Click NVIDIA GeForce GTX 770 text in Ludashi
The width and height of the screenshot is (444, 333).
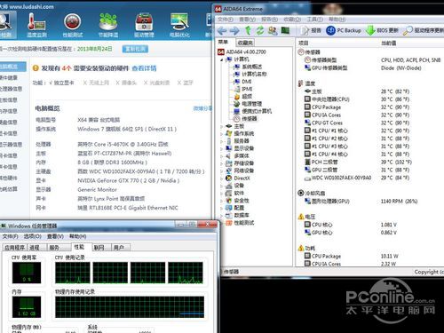click(x=129, y=180)
